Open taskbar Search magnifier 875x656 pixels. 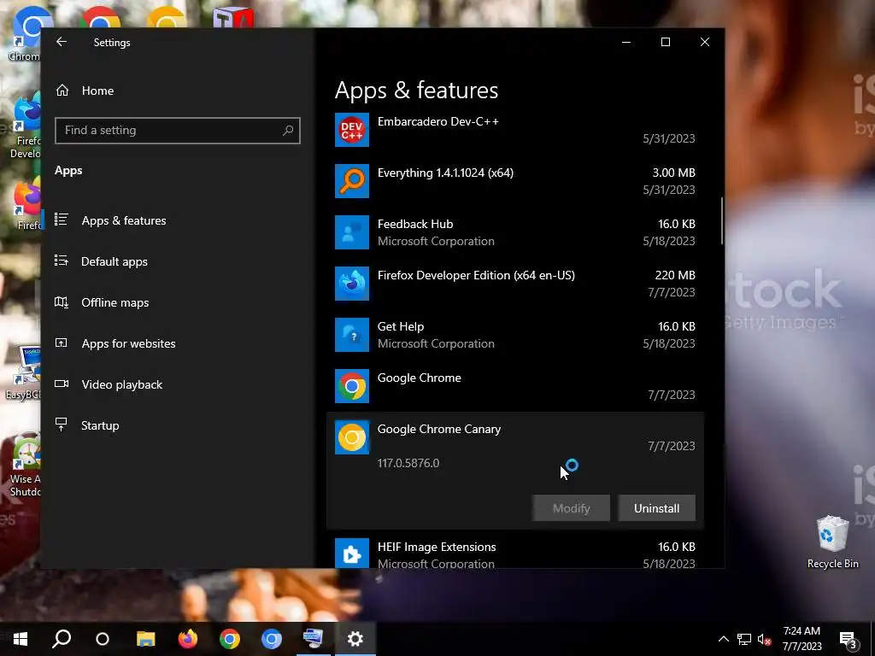point(62,639)
